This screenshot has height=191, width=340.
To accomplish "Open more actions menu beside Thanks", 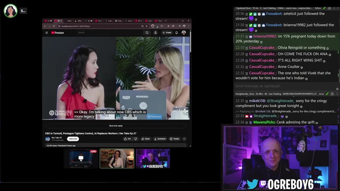I will (x=184, y=139).
